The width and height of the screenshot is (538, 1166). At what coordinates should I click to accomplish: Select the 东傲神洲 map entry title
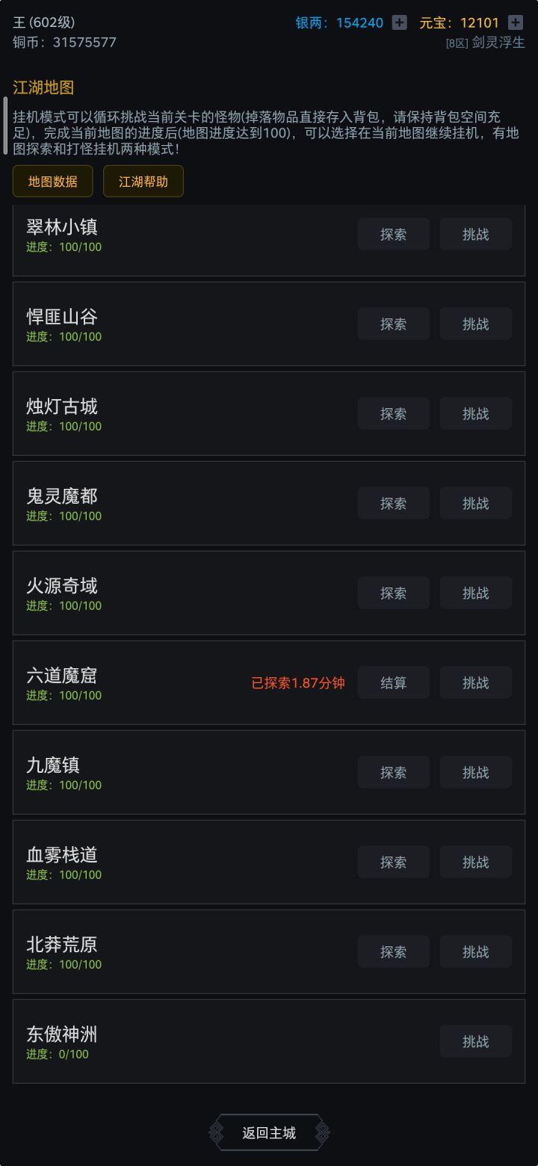pos(62,1034)
